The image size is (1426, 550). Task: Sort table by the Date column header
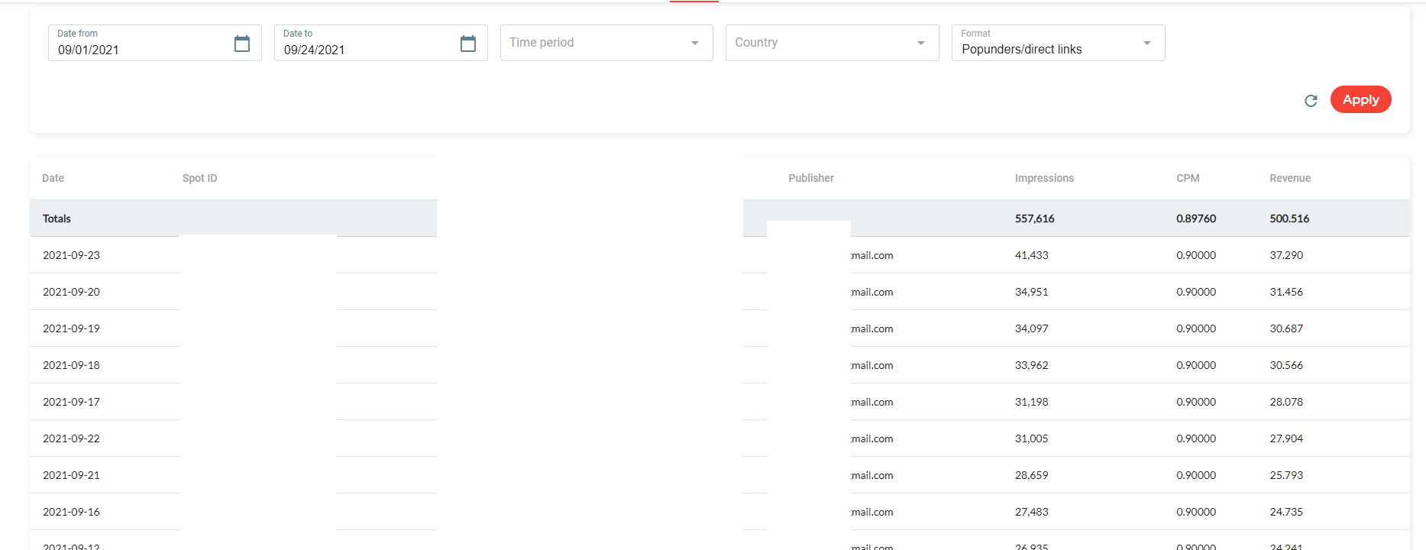click(53, 178)
